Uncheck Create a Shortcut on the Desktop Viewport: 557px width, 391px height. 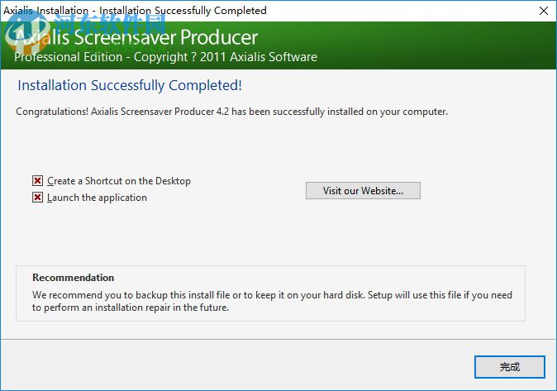point(38,181)
